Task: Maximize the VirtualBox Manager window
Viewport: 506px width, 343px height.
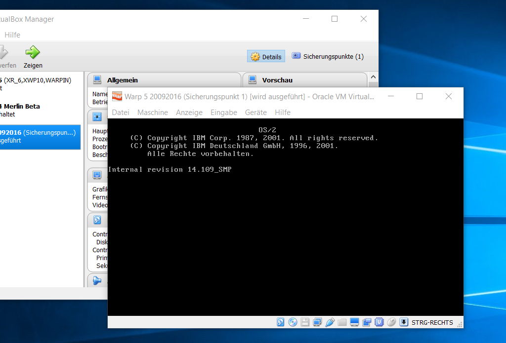Action: (x=335, y=19)
